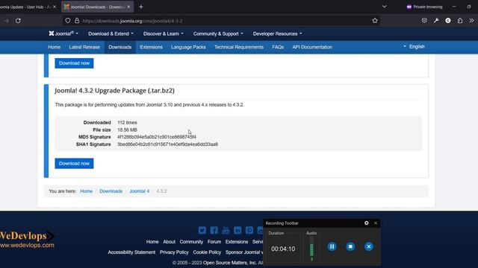
Task: Close the Joomla! Downloads tab
Action: (128, 7)
